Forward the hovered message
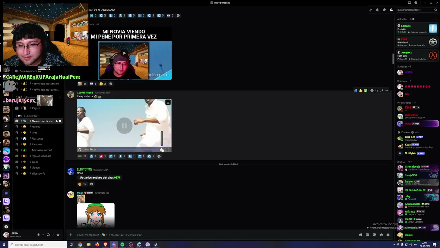This screenshot has width=440, height=248. click(382, 91)
